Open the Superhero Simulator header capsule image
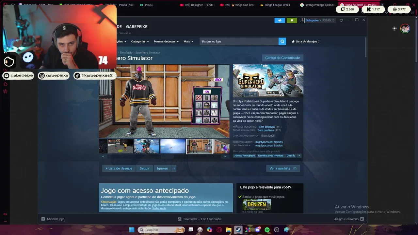 (x=268, y=81)
